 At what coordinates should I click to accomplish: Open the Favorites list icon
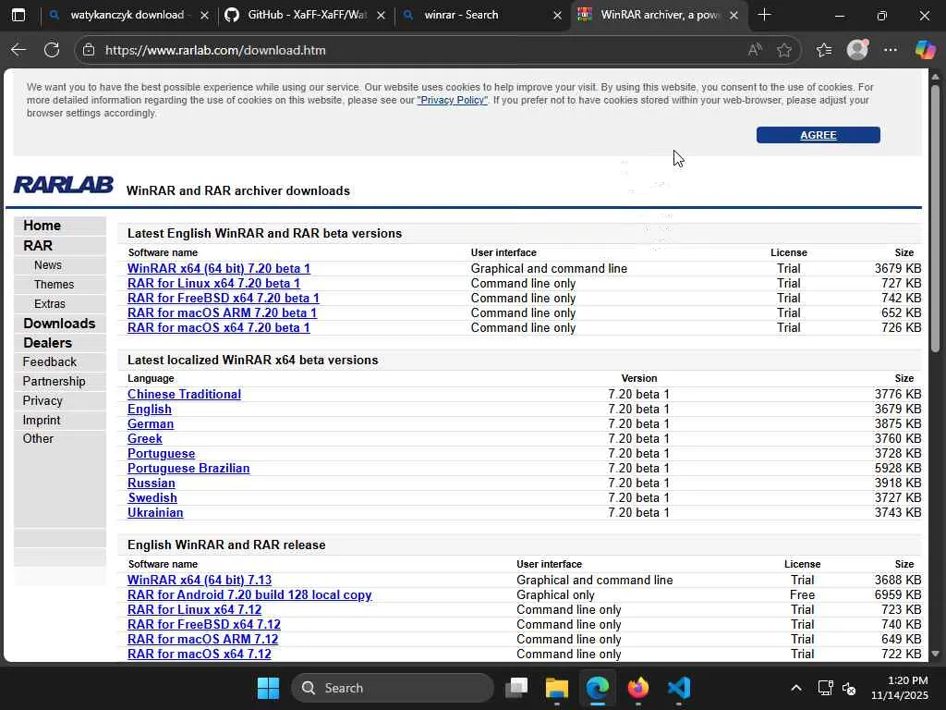point(824,50)
